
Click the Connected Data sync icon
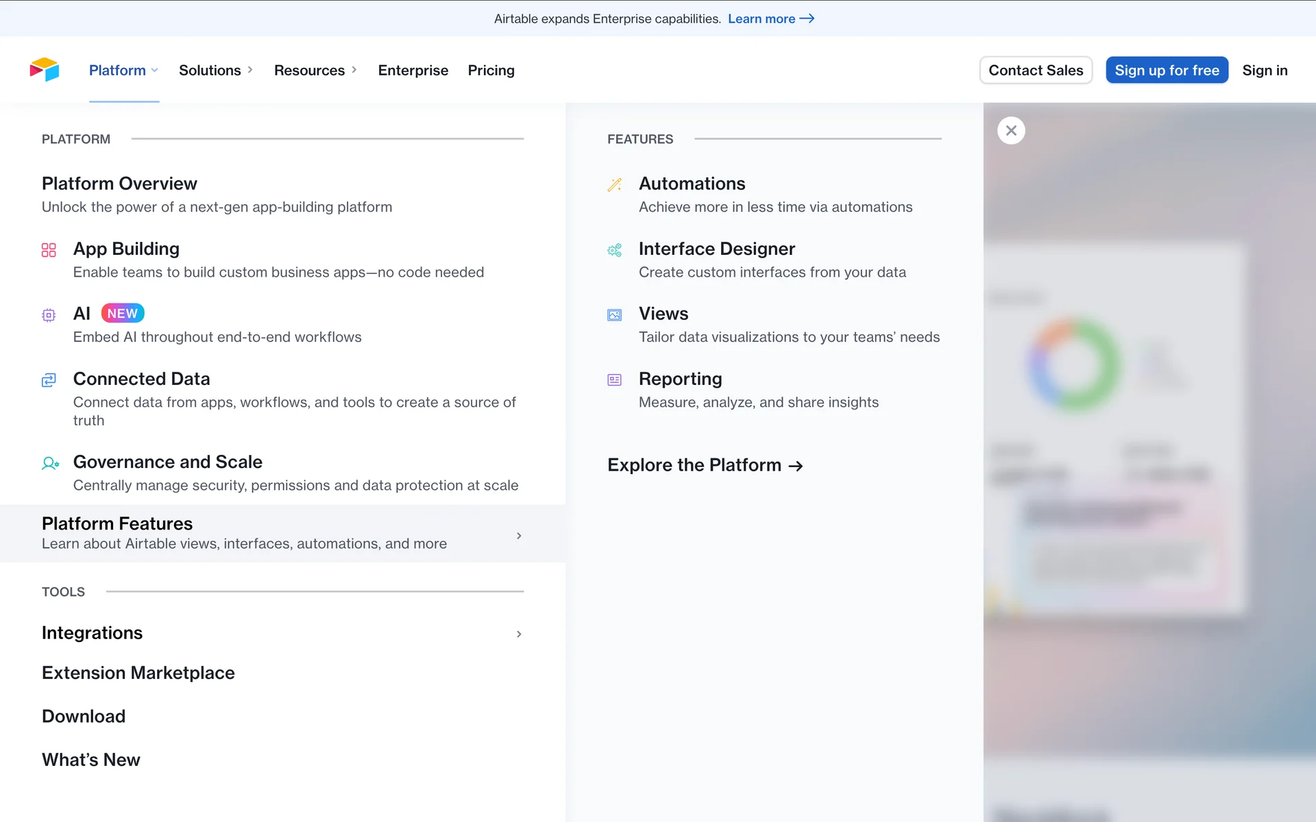click(49, 380)
